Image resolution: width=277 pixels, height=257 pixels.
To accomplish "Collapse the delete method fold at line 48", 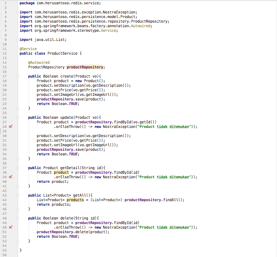I will pyautogui.click(x=18, y=218).
